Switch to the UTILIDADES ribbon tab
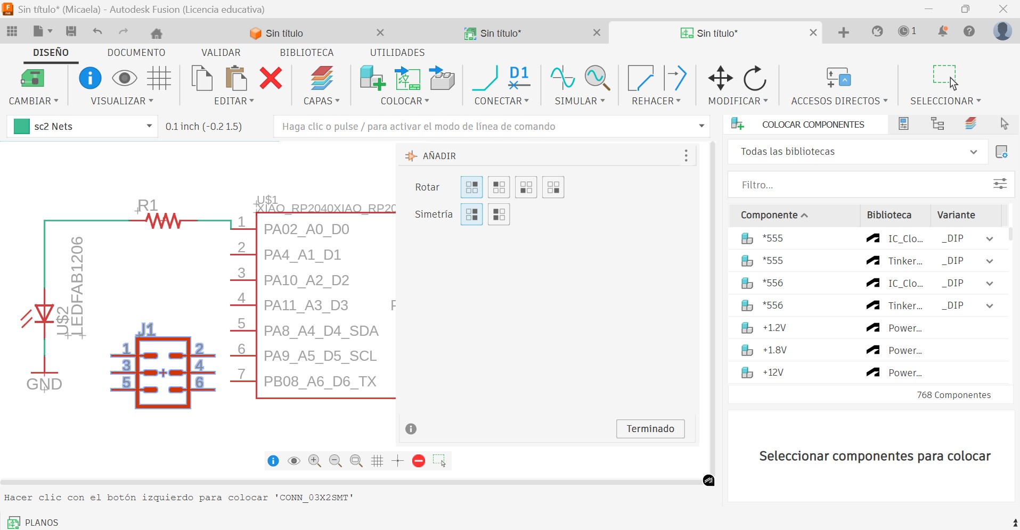Screen dimensions: 1020x530 [397, 53]
